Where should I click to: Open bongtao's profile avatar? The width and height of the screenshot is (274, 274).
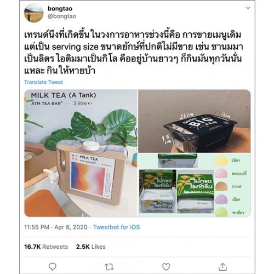[x=34, y=13]
